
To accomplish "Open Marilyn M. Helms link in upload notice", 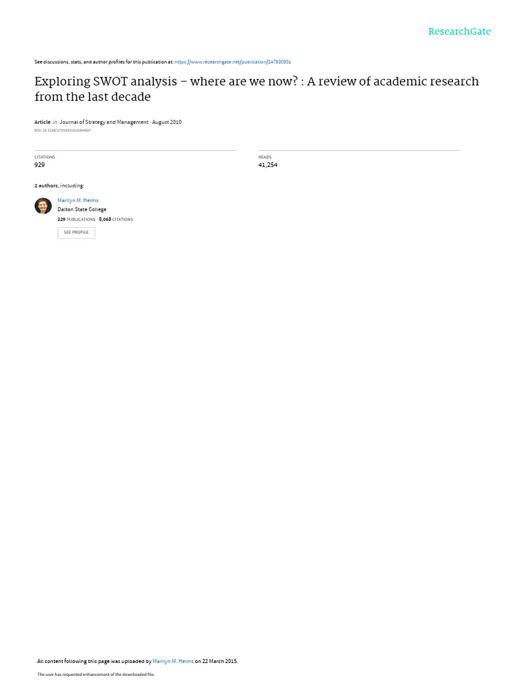I will (173, 661).
